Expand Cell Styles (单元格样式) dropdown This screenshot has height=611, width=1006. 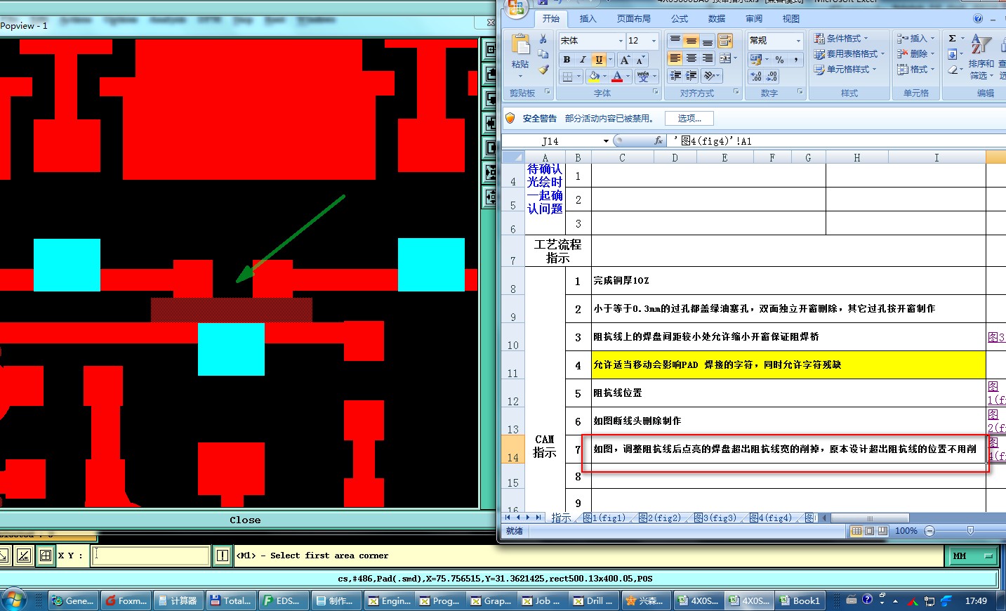click(845, 70)
